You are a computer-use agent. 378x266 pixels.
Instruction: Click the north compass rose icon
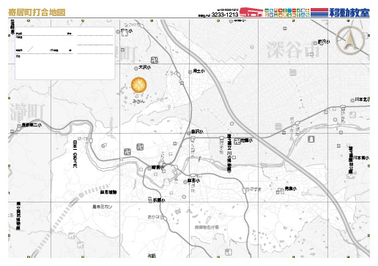click(x=350, y=40)
